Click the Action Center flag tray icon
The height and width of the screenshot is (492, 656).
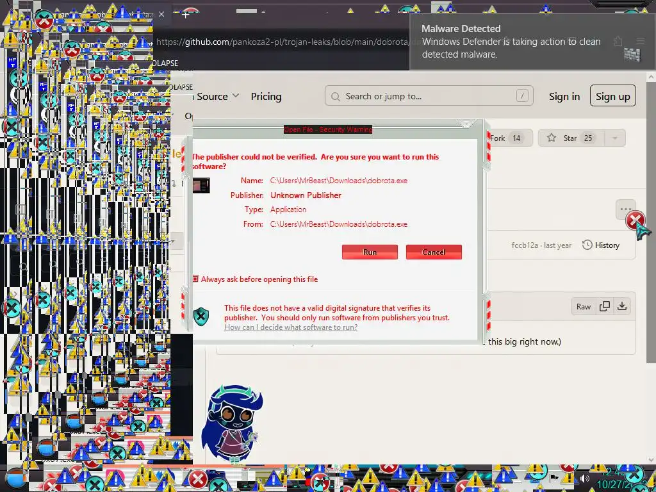pos(554,477)
